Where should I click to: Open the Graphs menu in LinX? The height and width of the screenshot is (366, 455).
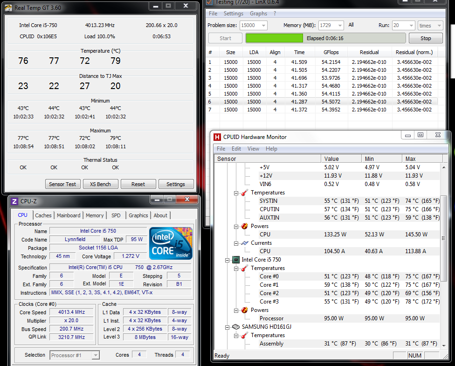pyautogui.click(x=258, y=14)
